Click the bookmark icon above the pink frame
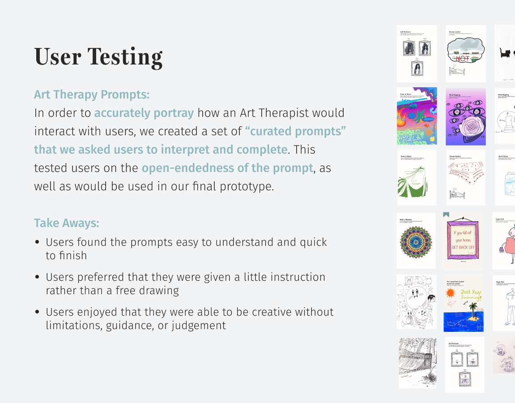Screen dimensions: 515x403 coord(446,214)
